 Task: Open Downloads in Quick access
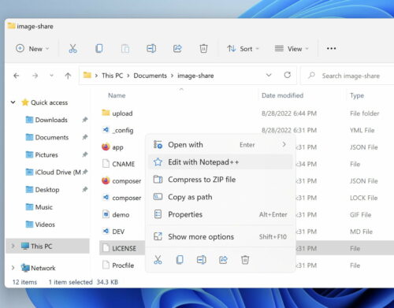(x=51, y=120)
